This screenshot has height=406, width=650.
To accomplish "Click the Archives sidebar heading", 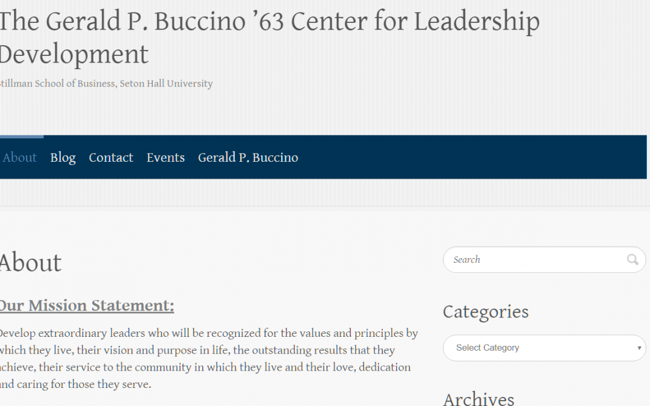I will coord(478,399).
